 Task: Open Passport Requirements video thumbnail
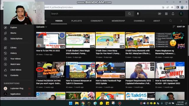(x=140, y=70)
